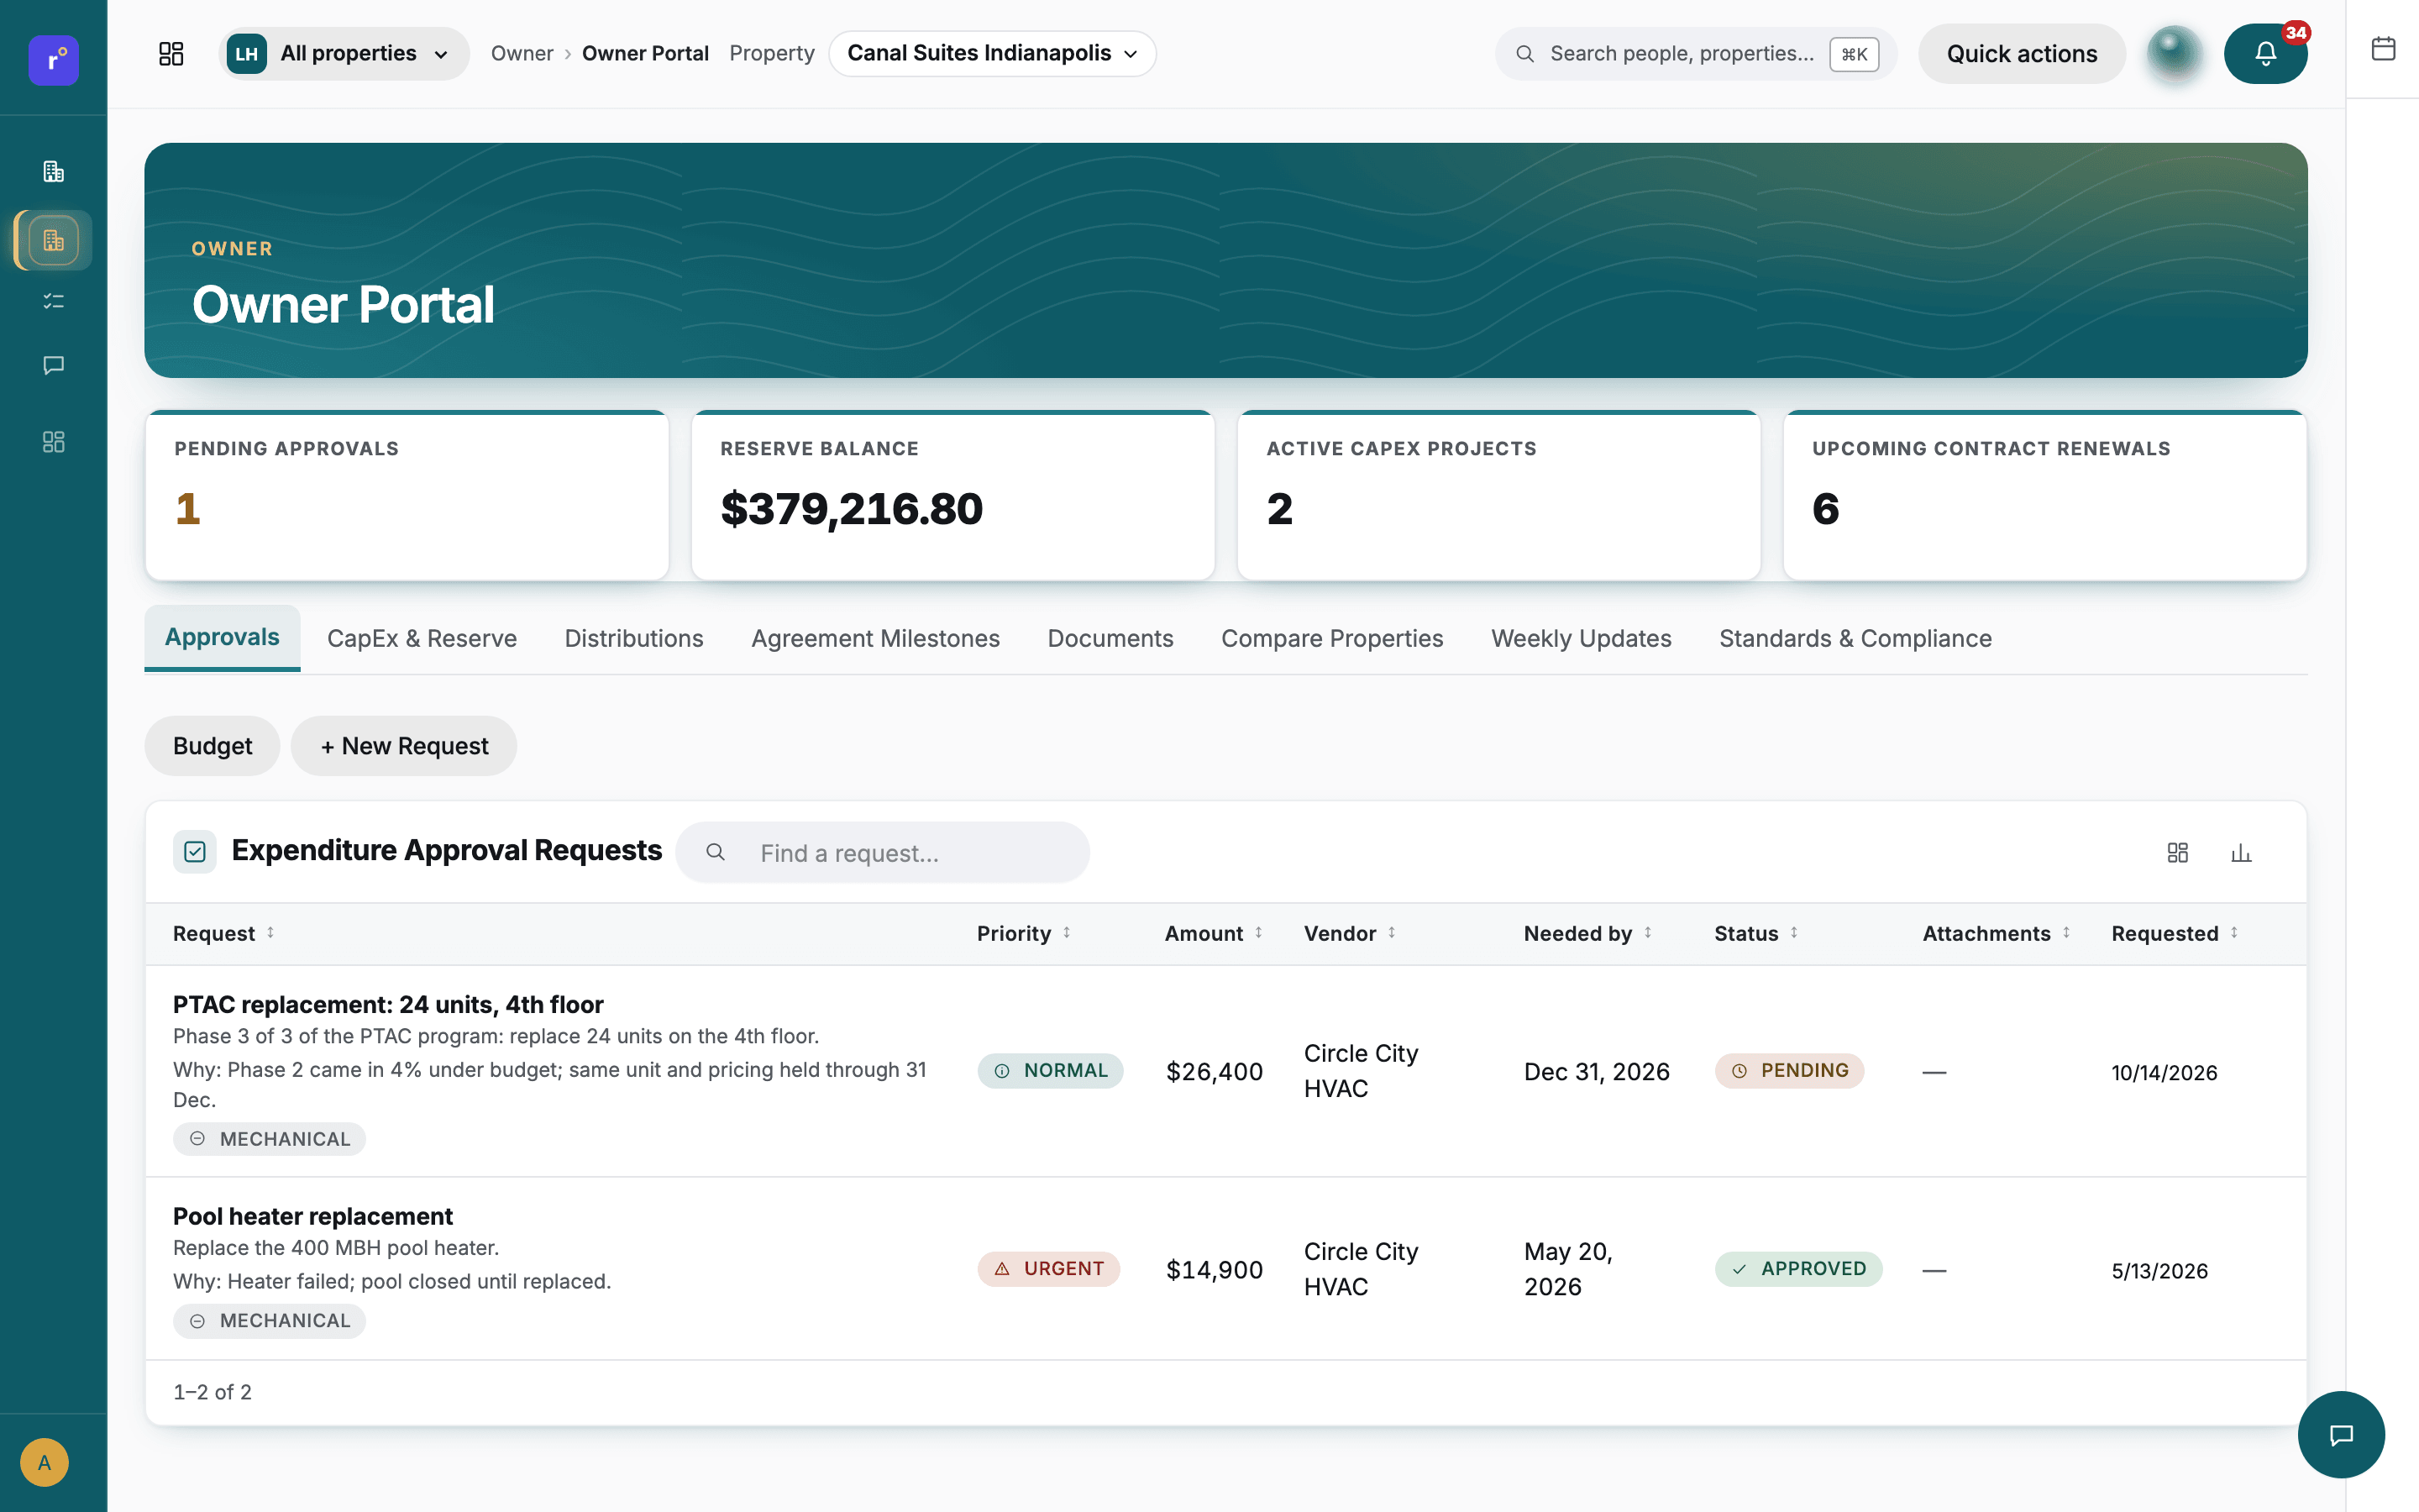Sort by the Needed by column

click(1588, 933)
